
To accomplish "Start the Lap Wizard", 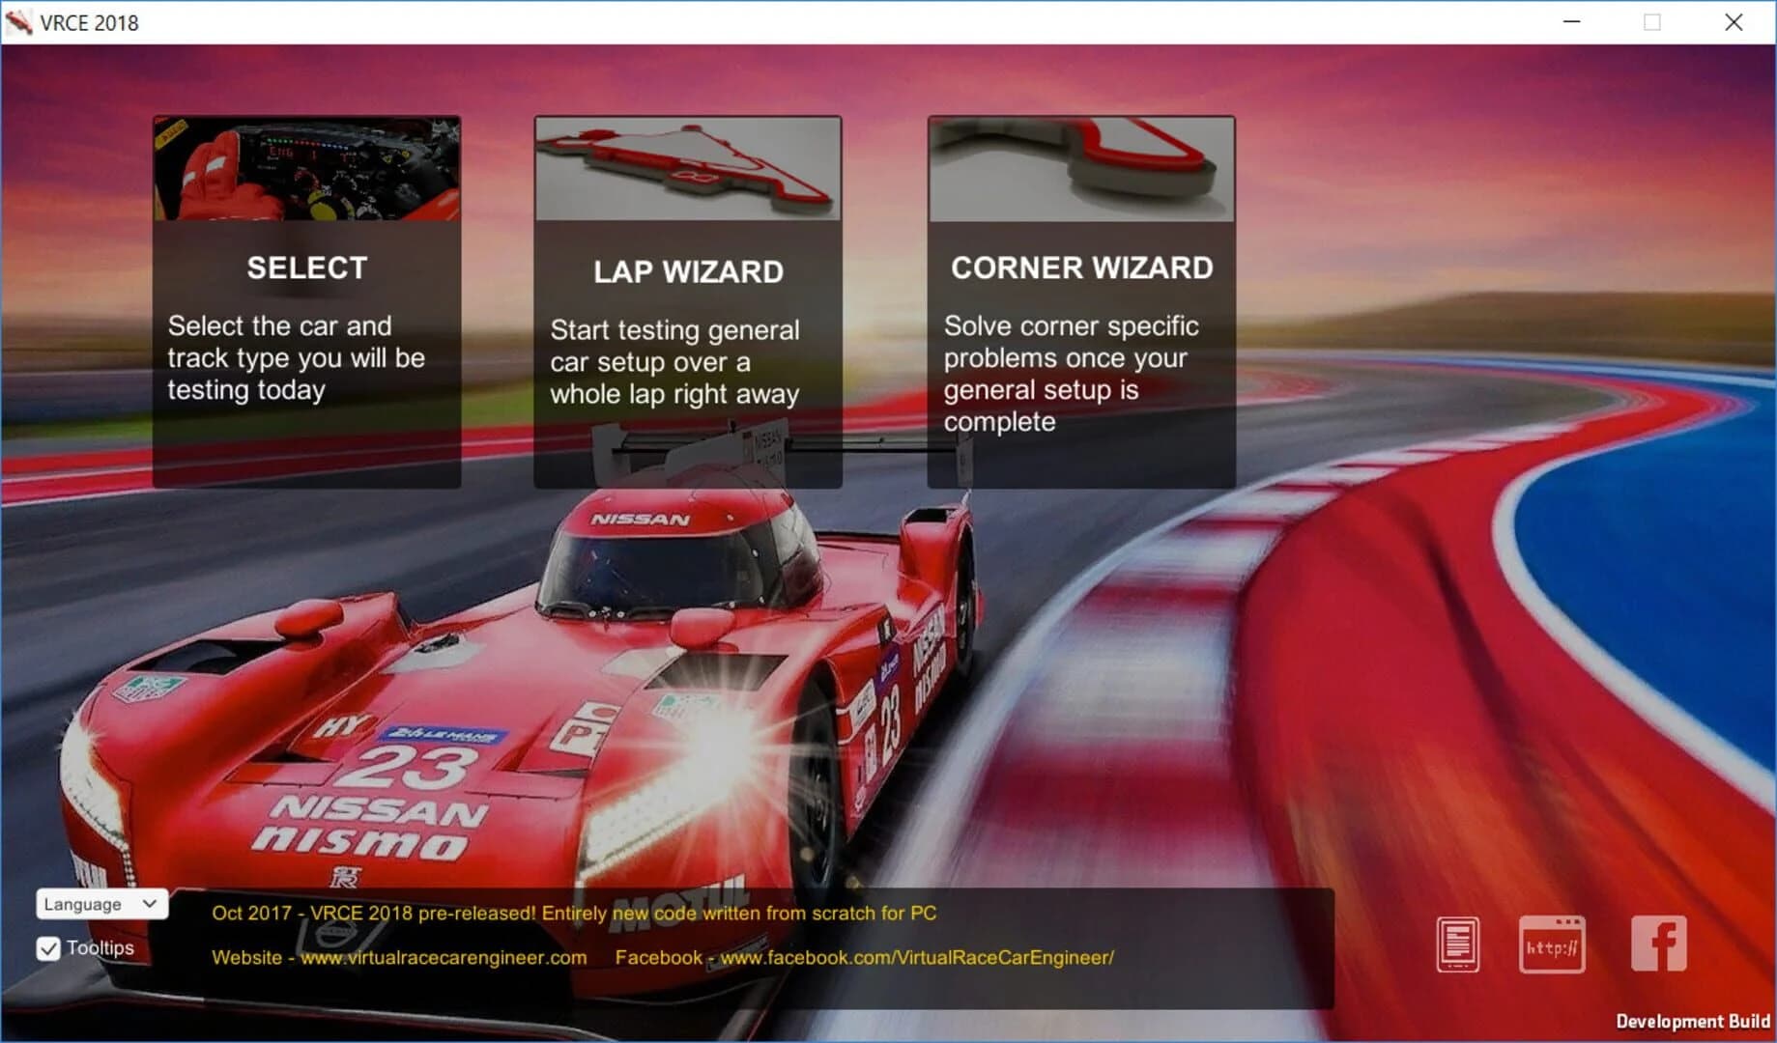I will (688, 271).
